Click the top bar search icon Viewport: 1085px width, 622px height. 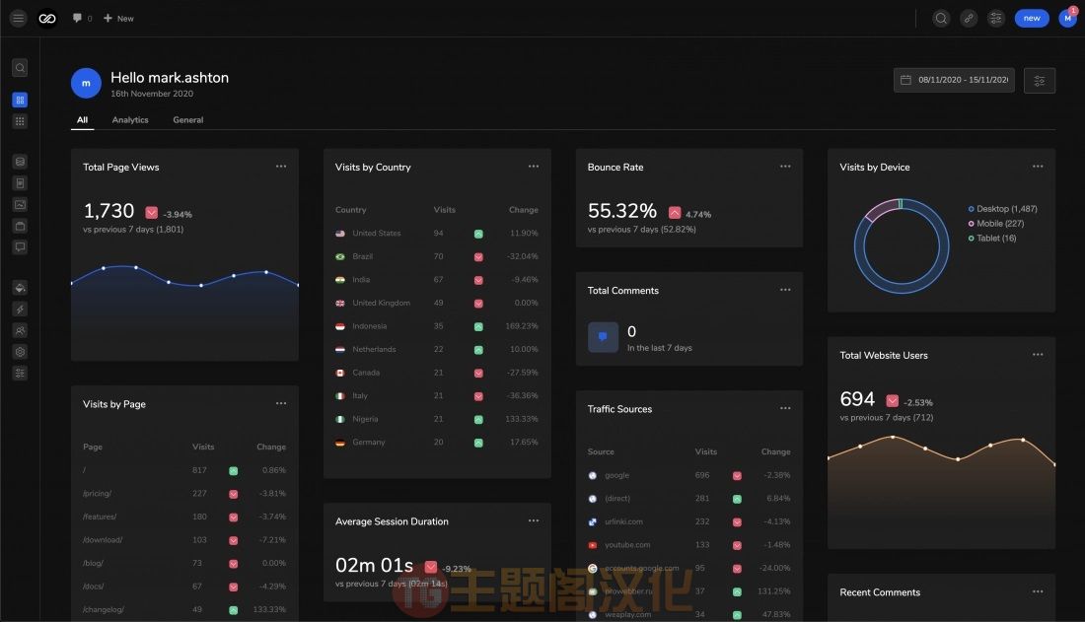(x=940, y=19)
